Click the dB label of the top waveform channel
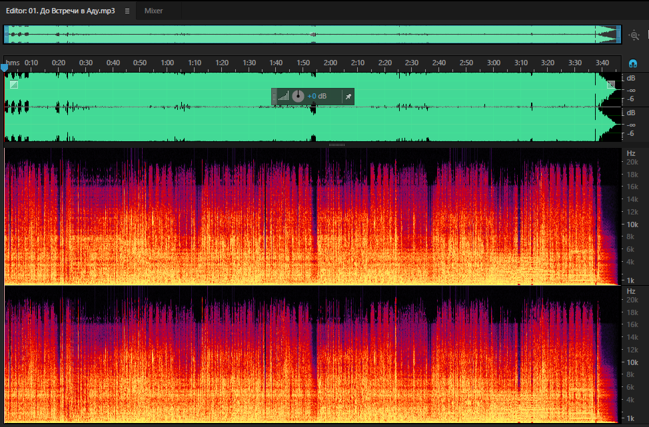Screen dimensions: 649x427 coord(631,78)
